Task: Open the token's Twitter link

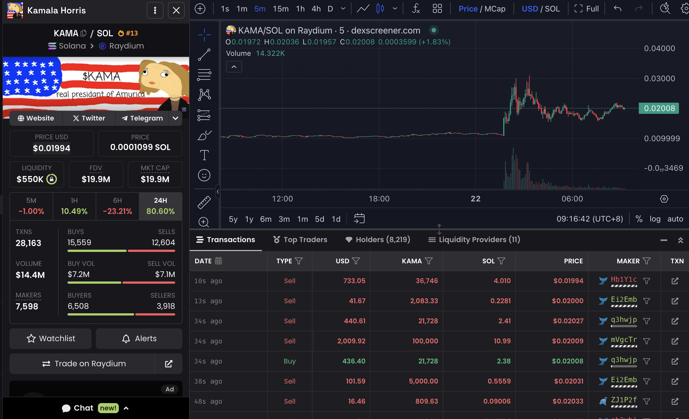Action: [x=89, y=118]
